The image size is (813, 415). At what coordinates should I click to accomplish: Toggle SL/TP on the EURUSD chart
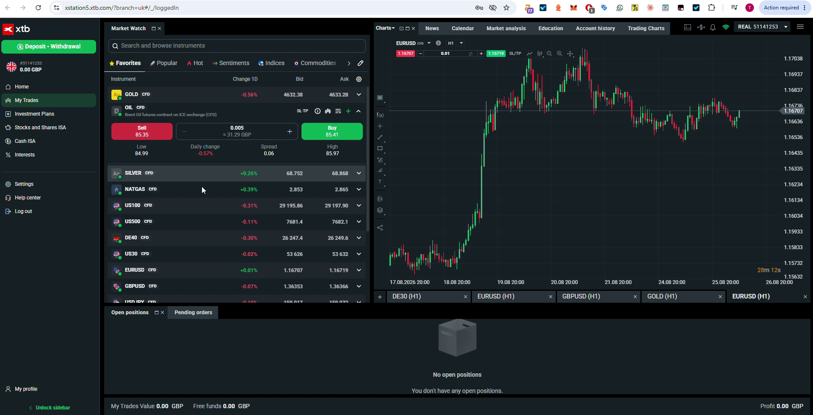(515, 54)
